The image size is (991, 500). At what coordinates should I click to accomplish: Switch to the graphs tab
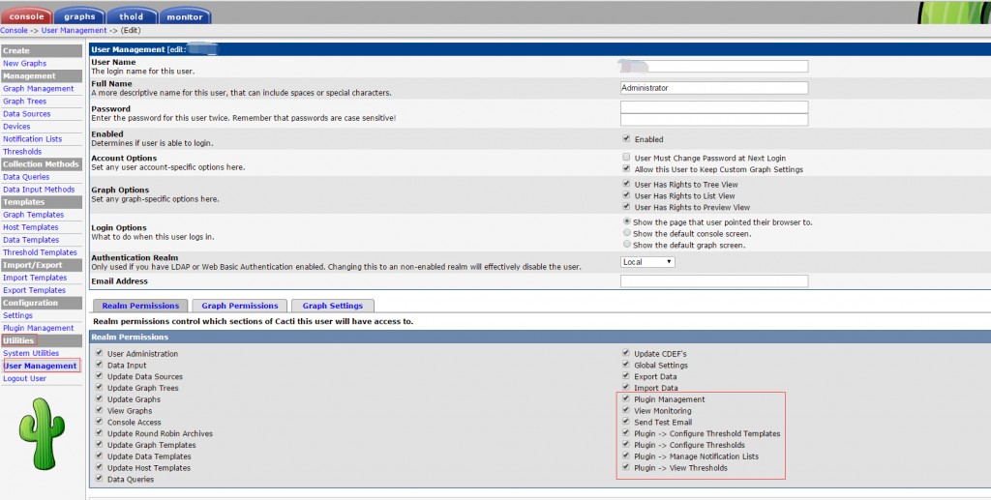tap(79, 16)
